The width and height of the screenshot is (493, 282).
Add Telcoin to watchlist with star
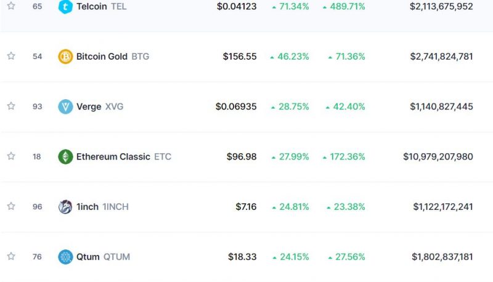pyautogui.click(x=11, y=6)
